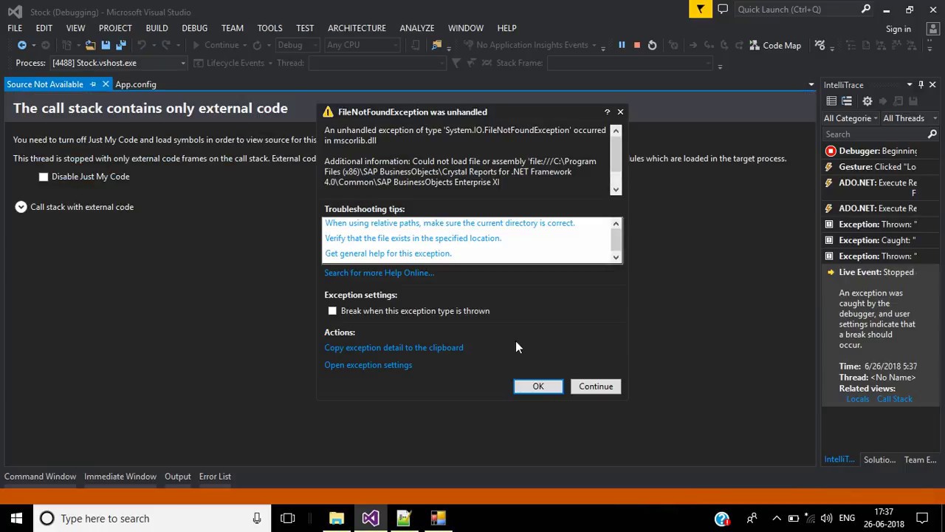Enable Disable Just My Code checkbox

click(44, 177)
